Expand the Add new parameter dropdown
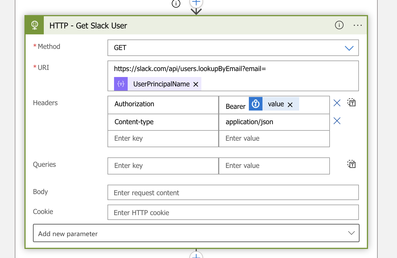The image size is (397, 258). (x=351, y=233)
